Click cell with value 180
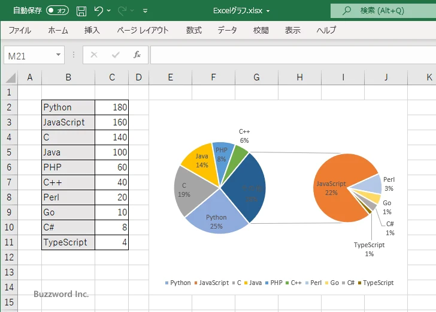 112,107
